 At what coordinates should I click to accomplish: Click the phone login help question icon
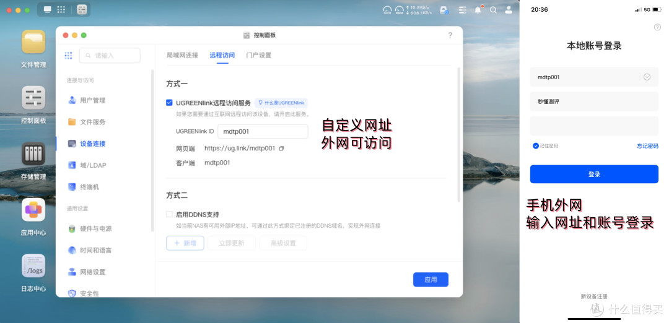tap(657, 27)
